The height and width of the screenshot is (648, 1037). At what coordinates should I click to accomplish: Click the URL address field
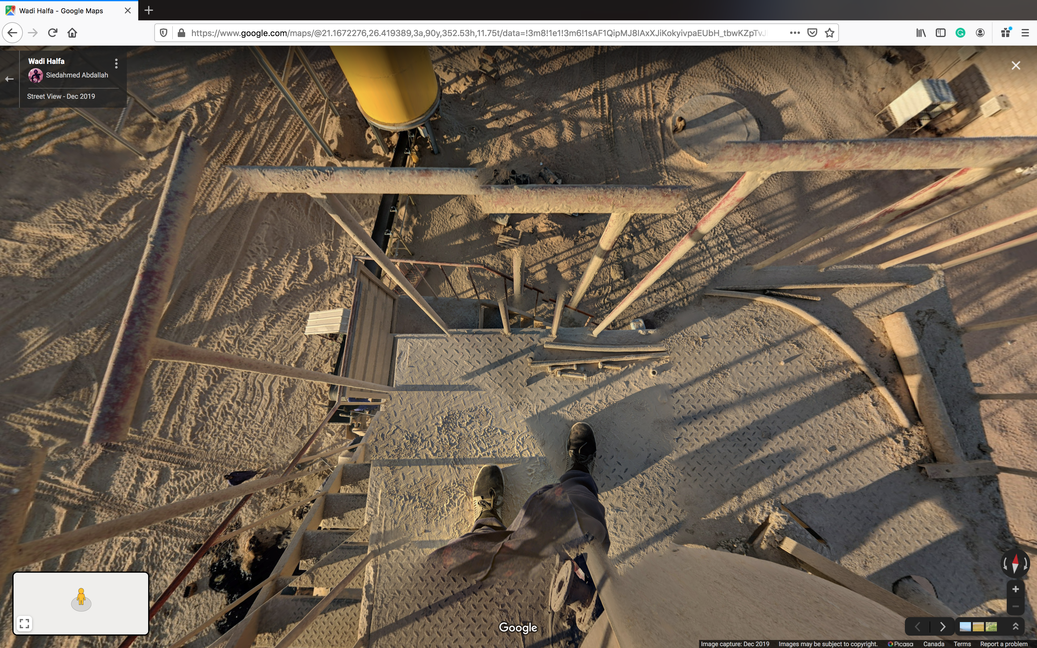pyautogui.click(x=471, y=33)
